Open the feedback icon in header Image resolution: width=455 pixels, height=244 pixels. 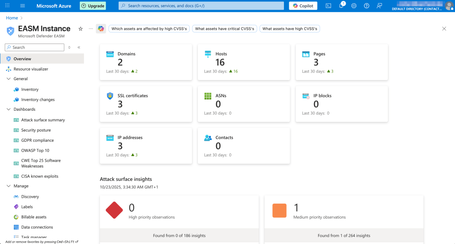[x=379, y=6]
